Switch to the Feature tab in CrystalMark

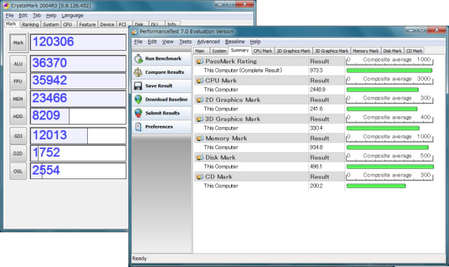(x=87, y=24)
